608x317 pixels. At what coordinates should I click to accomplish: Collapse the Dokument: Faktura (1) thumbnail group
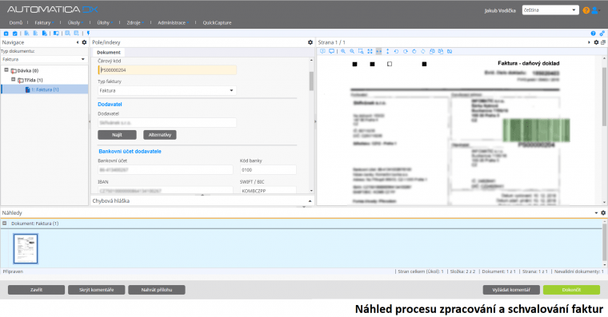pos(5,224)
